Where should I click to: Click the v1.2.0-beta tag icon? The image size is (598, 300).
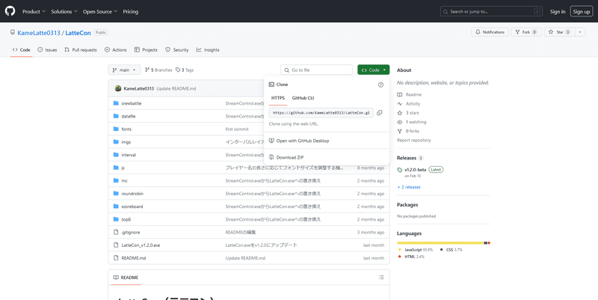click(x=400, y=170)
